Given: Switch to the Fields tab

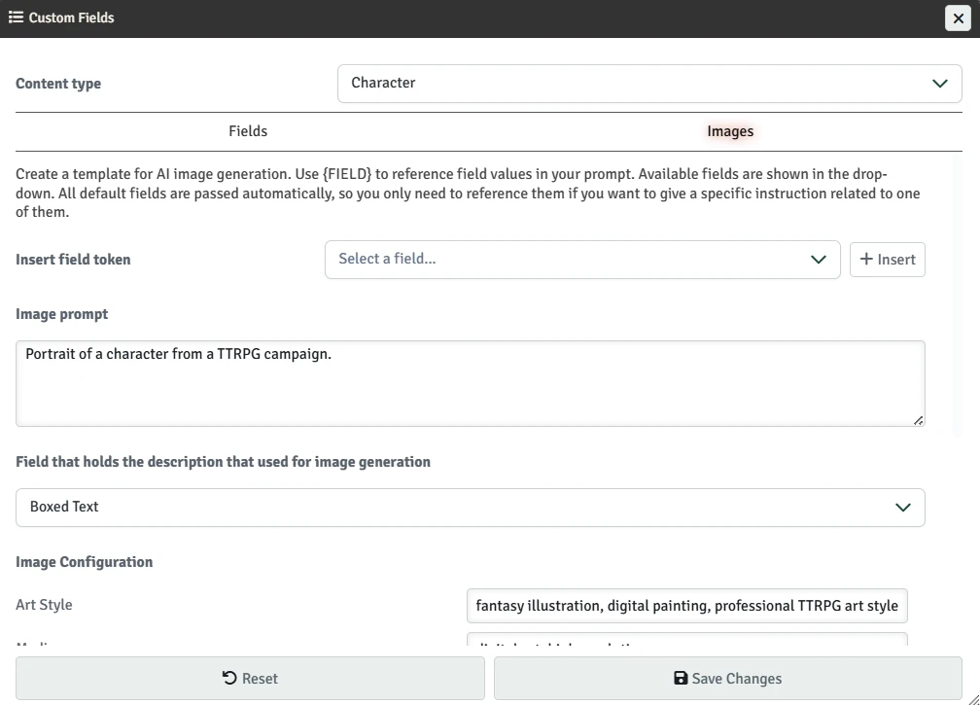Looking at the screenshot, I should (x=248, y=131).
